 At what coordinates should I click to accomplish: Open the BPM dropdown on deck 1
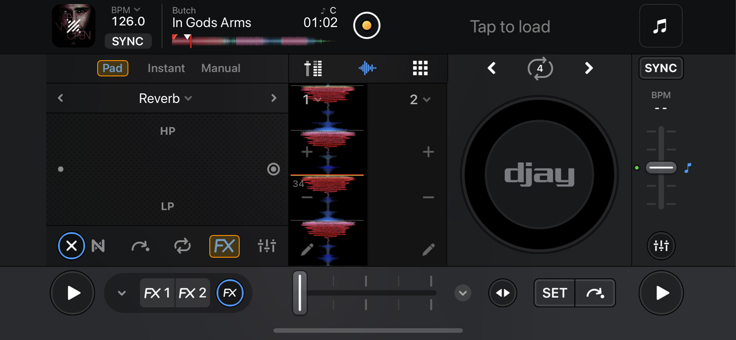[126, 10]
